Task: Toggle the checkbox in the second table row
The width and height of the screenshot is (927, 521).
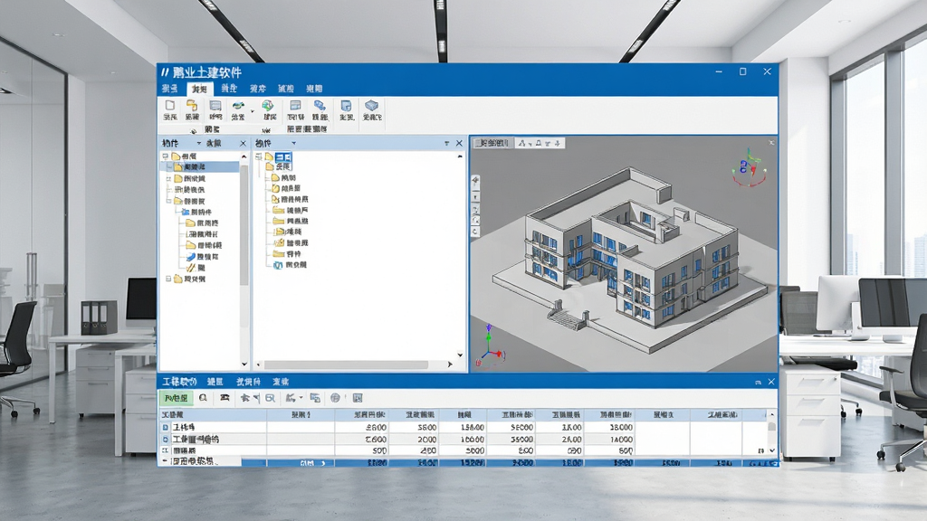Action: coord(166,440)
